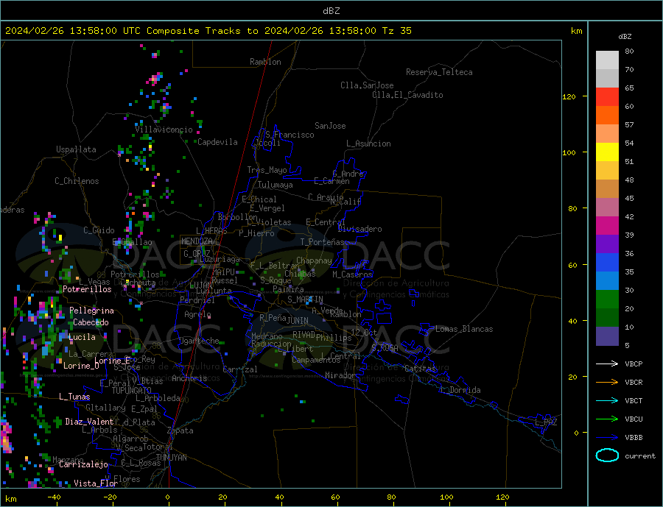
Task: Click the Ramblon label near top
Action: pos(265,62)
